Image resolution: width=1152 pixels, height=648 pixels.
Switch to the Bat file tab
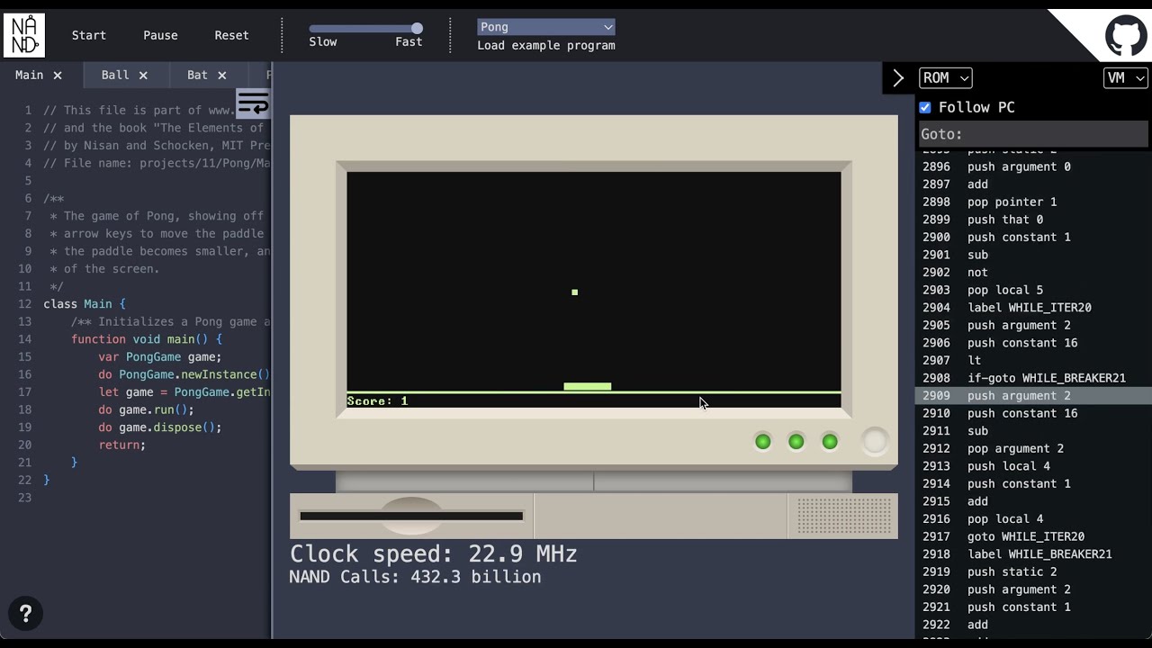tap(197, 76)
